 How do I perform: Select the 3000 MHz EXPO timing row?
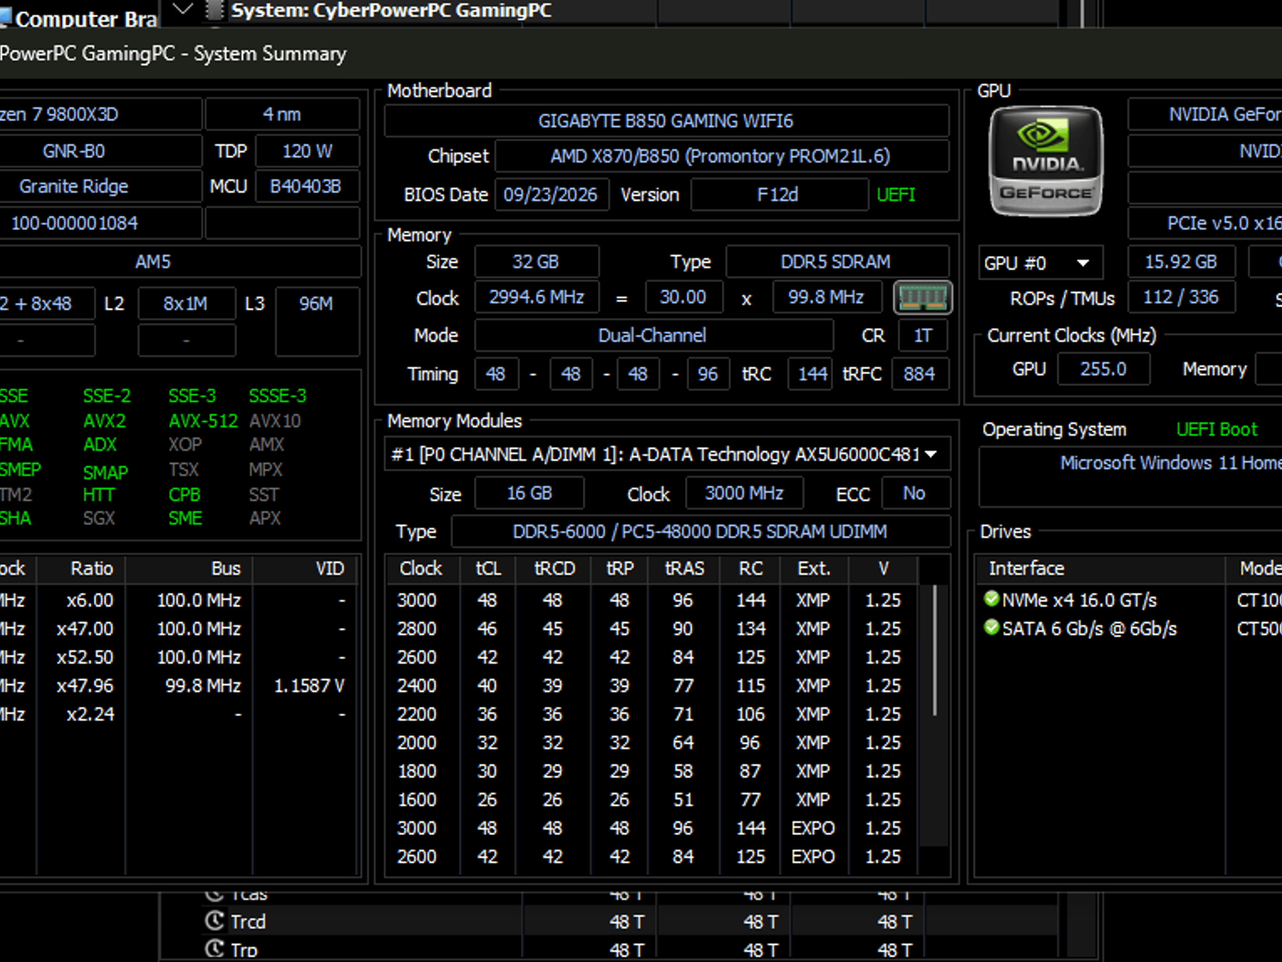coord(651,828)
